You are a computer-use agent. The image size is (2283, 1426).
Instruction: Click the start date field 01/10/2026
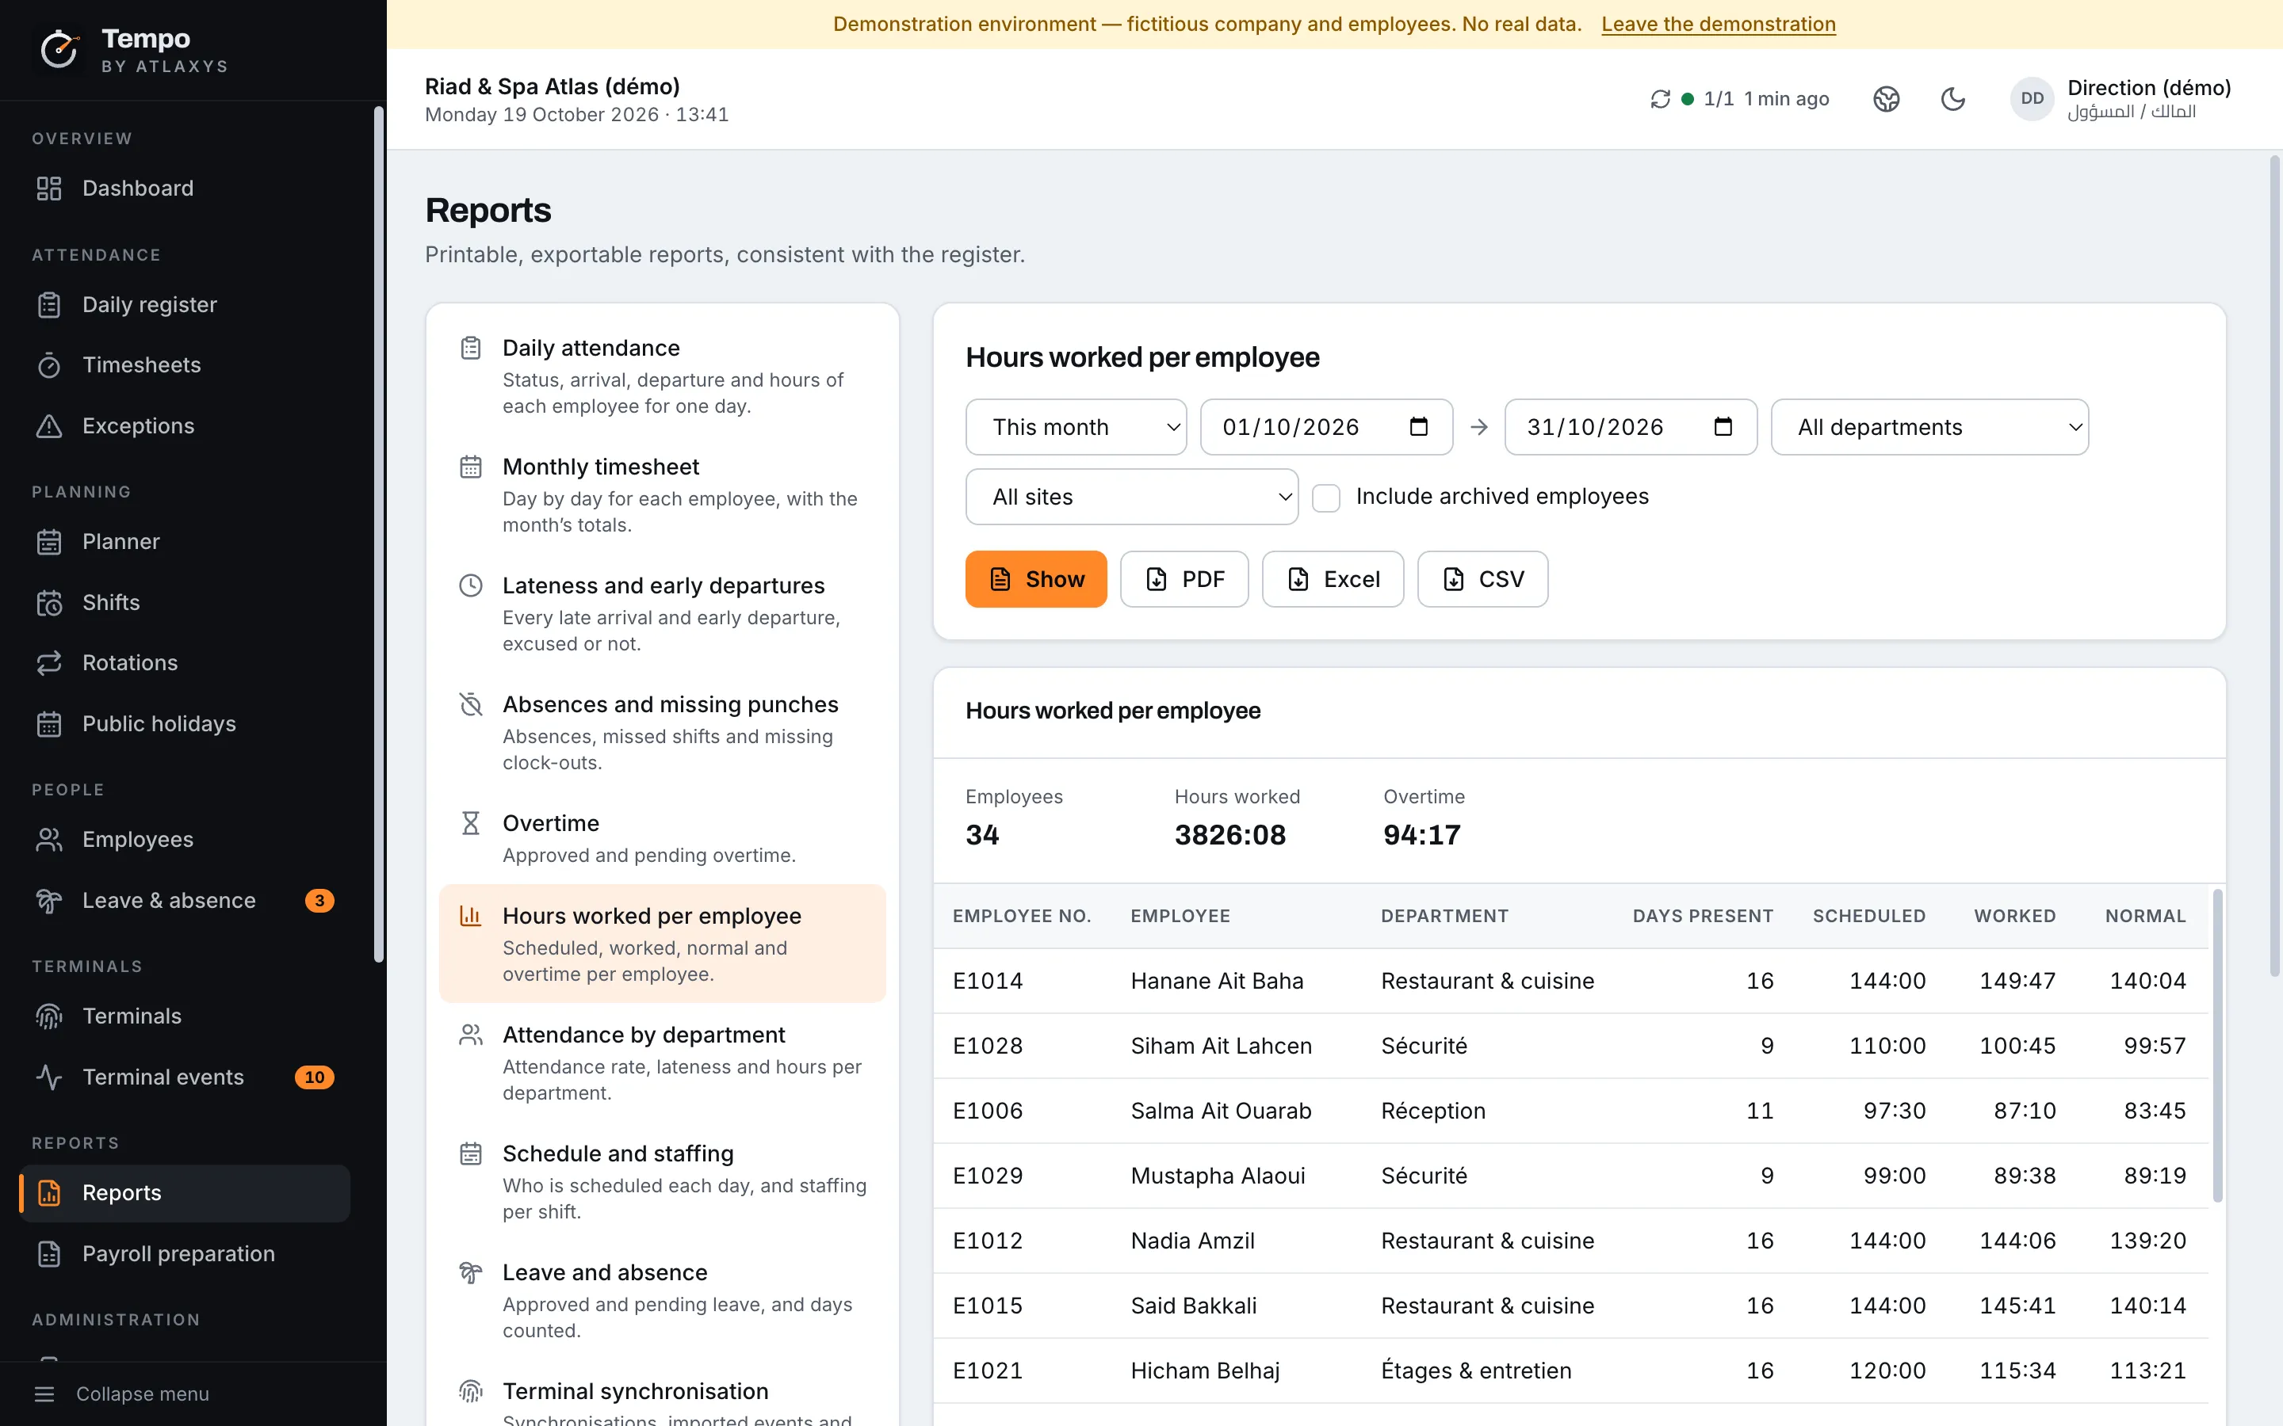tap(1325, 427)
